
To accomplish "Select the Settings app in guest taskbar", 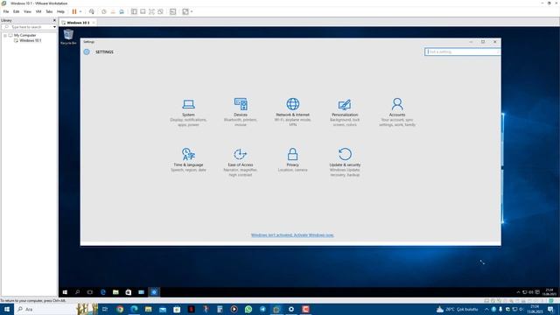I will pyautogui.click(x=154, y=292).
